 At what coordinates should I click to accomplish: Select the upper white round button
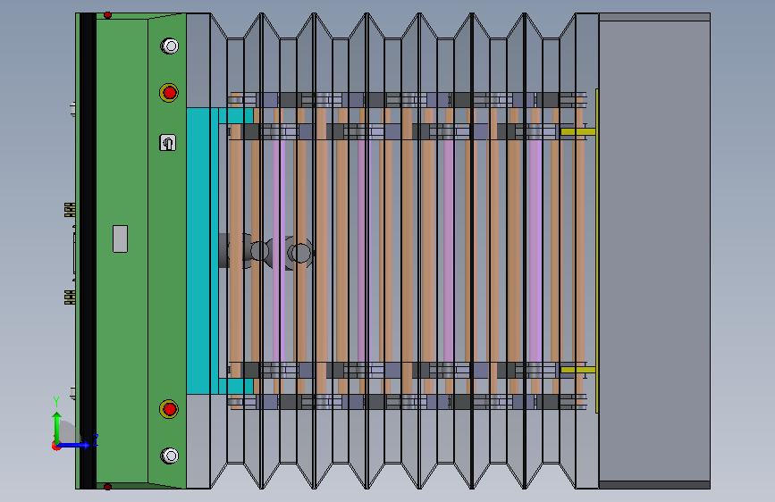coord(170,46)
